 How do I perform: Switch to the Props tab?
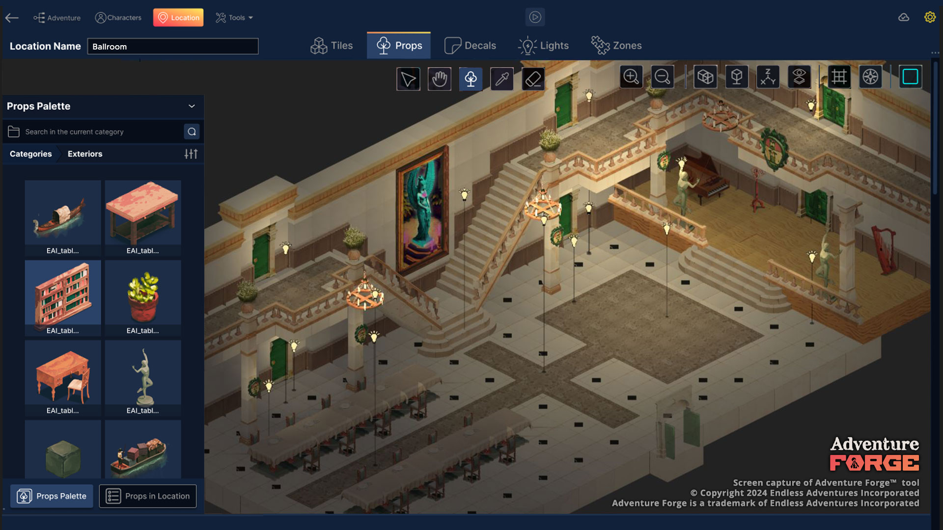399,46
